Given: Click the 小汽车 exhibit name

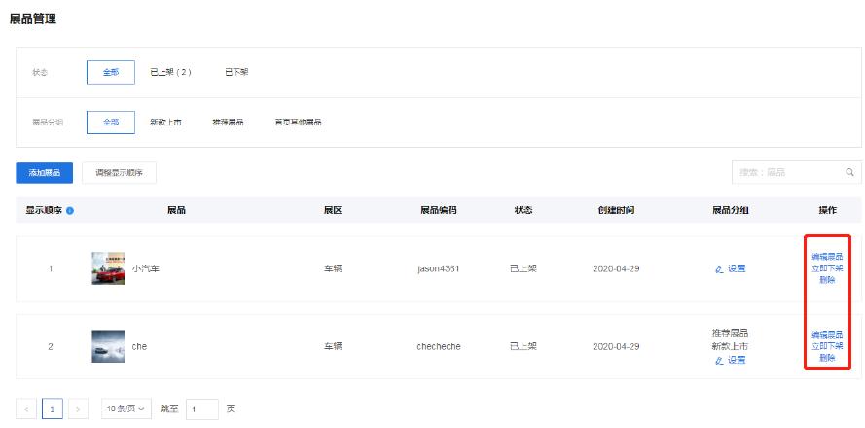Looking at the screenshot, I should (146, 269).
